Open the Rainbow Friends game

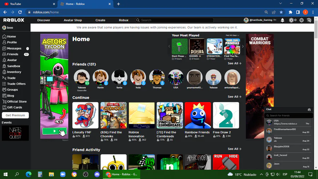coord(198,115)
